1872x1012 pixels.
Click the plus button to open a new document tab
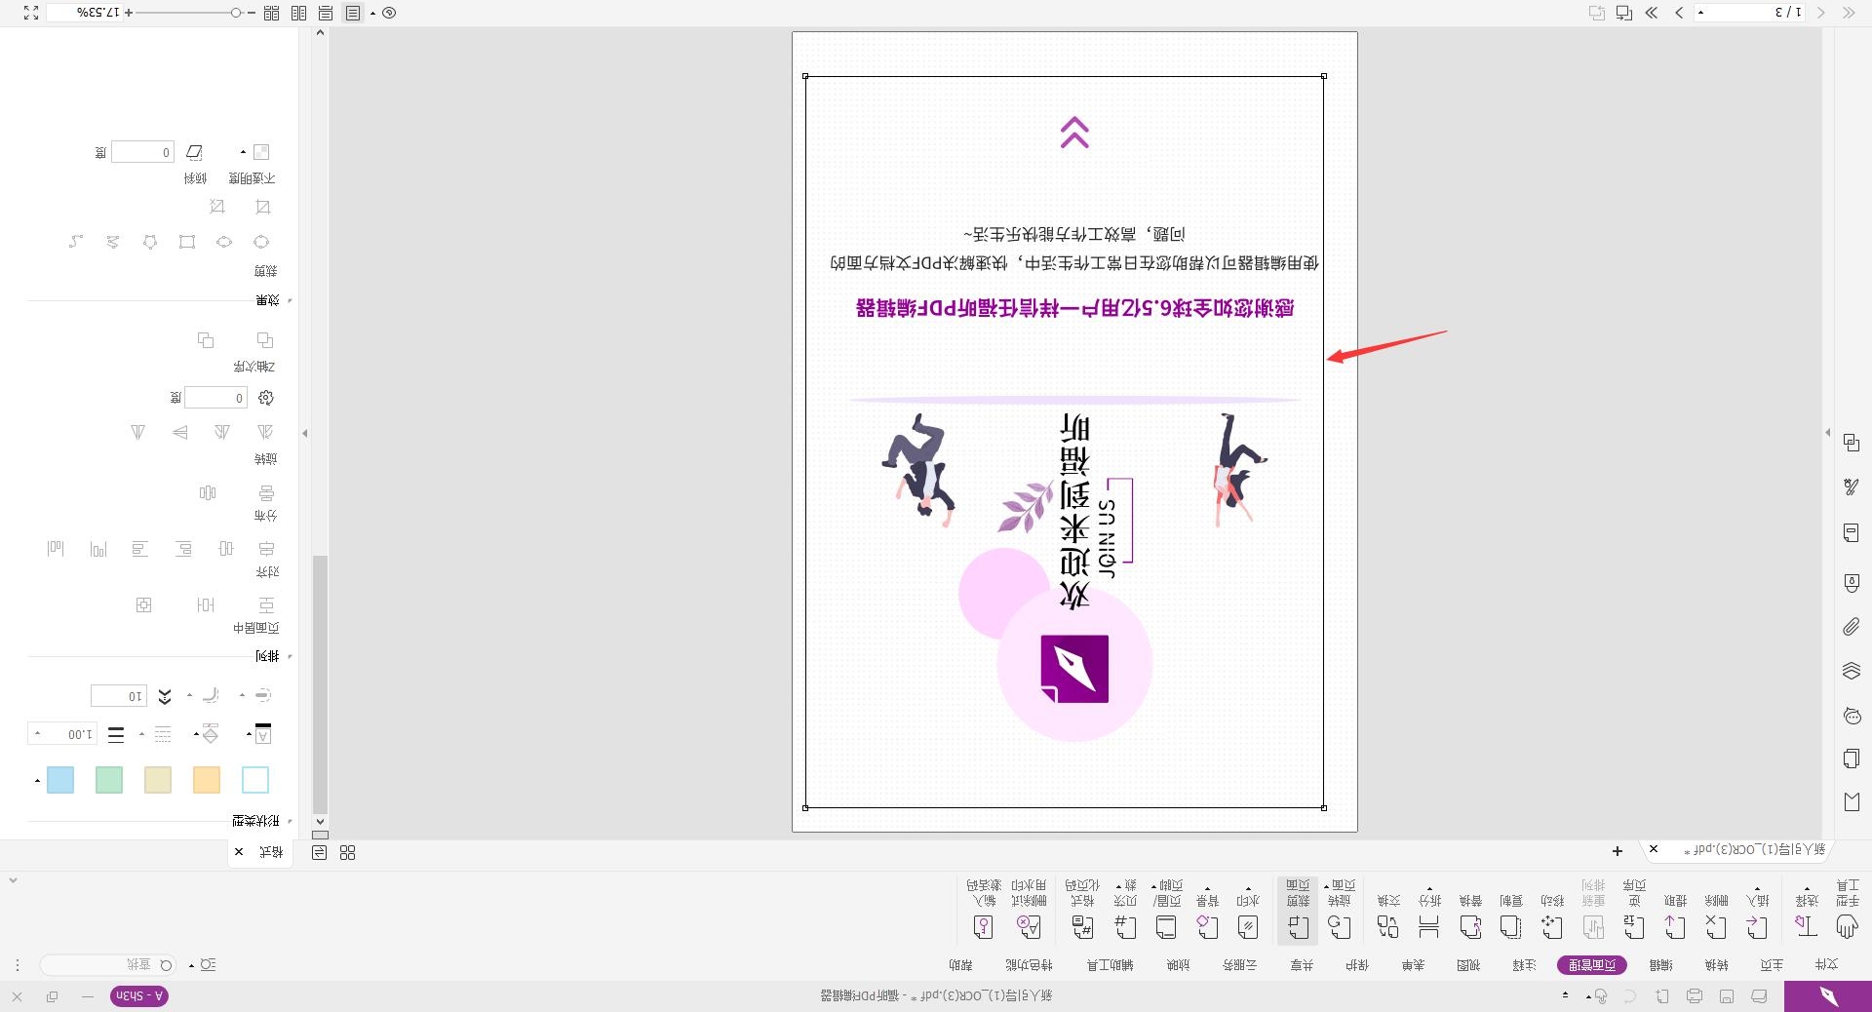(1617, 851)
